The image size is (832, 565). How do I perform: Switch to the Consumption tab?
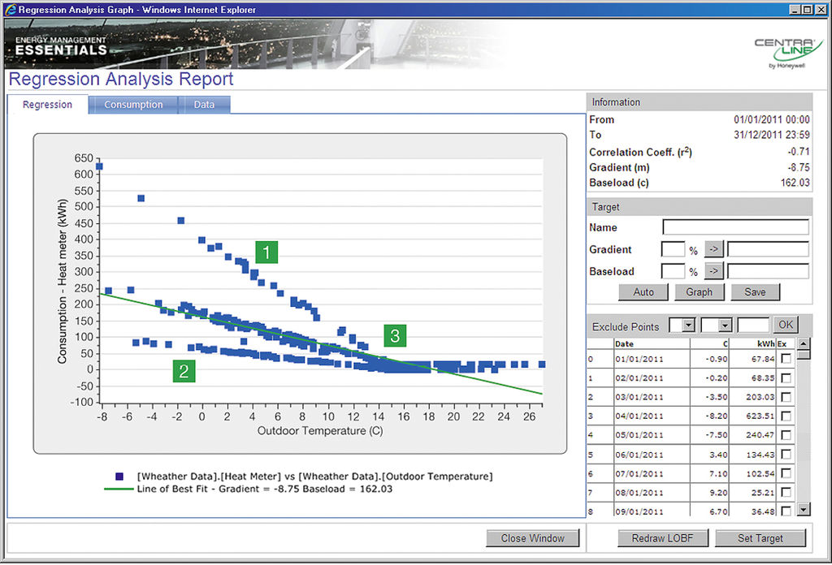coord(133,105)
